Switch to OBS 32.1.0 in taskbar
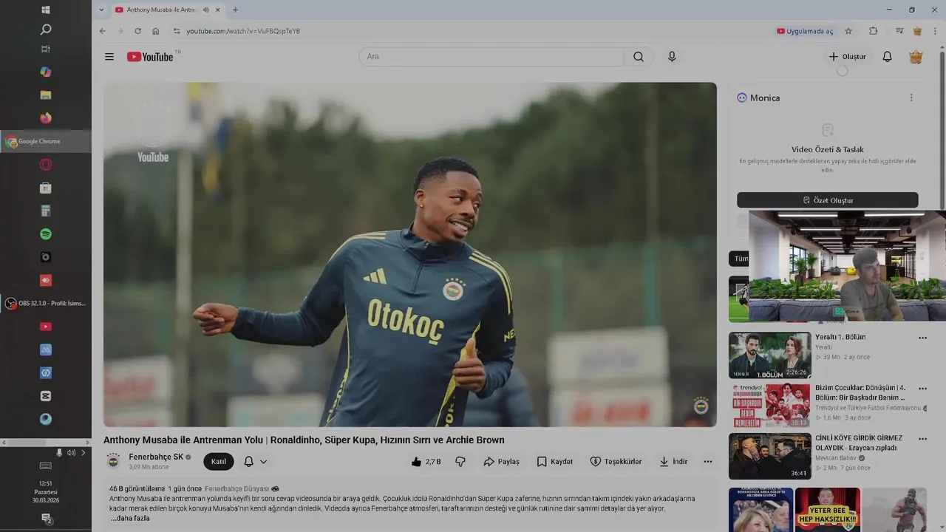The image size is (946, 532). coord(46,303)
